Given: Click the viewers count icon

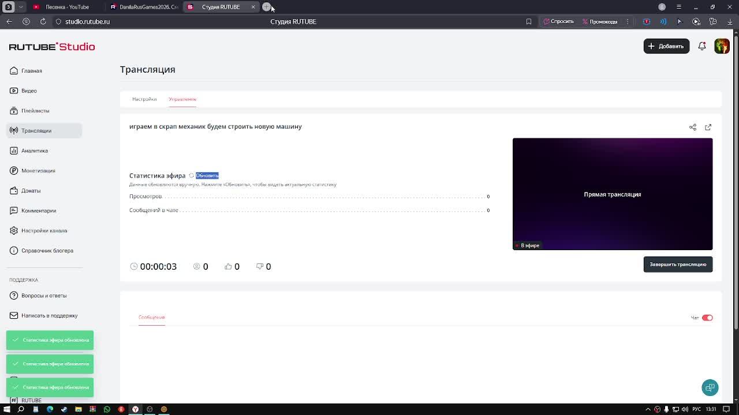Looking at the screenshot, I should [197, 266].
